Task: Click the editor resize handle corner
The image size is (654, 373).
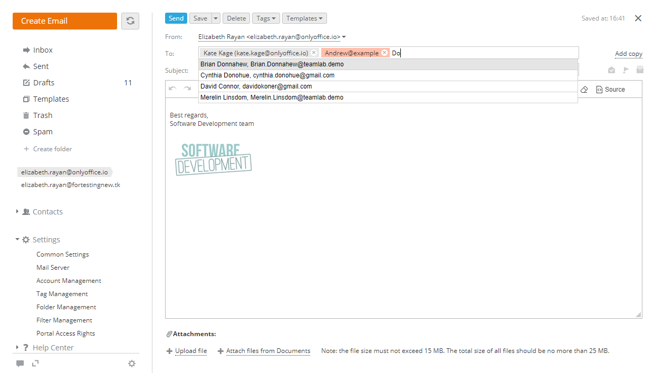Action: tap(638, 315)
